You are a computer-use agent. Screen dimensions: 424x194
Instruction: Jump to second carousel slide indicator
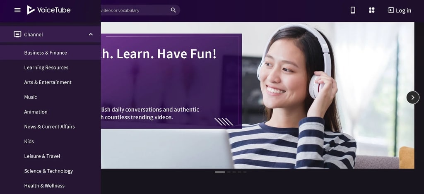229,172
